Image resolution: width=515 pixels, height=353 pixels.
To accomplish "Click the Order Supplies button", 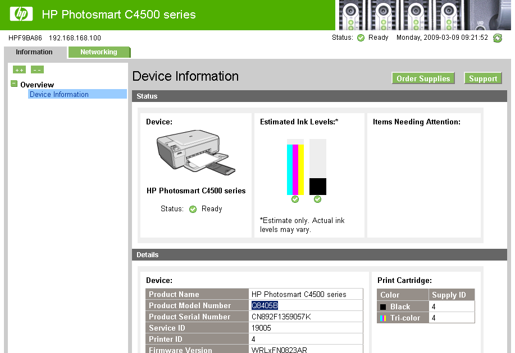I will [x=423, y=78].
